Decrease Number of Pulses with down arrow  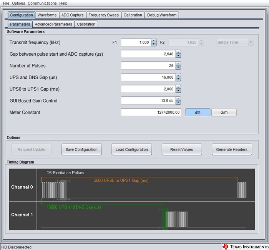(178, 68)
